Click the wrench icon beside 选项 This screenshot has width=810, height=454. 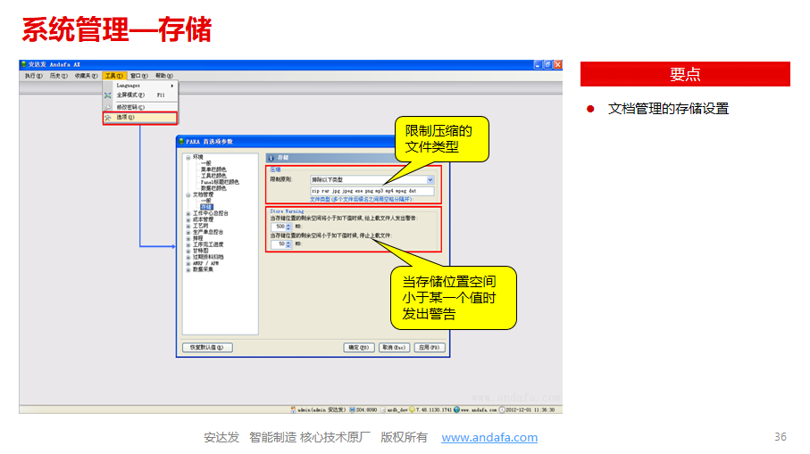tap(108, 117)
